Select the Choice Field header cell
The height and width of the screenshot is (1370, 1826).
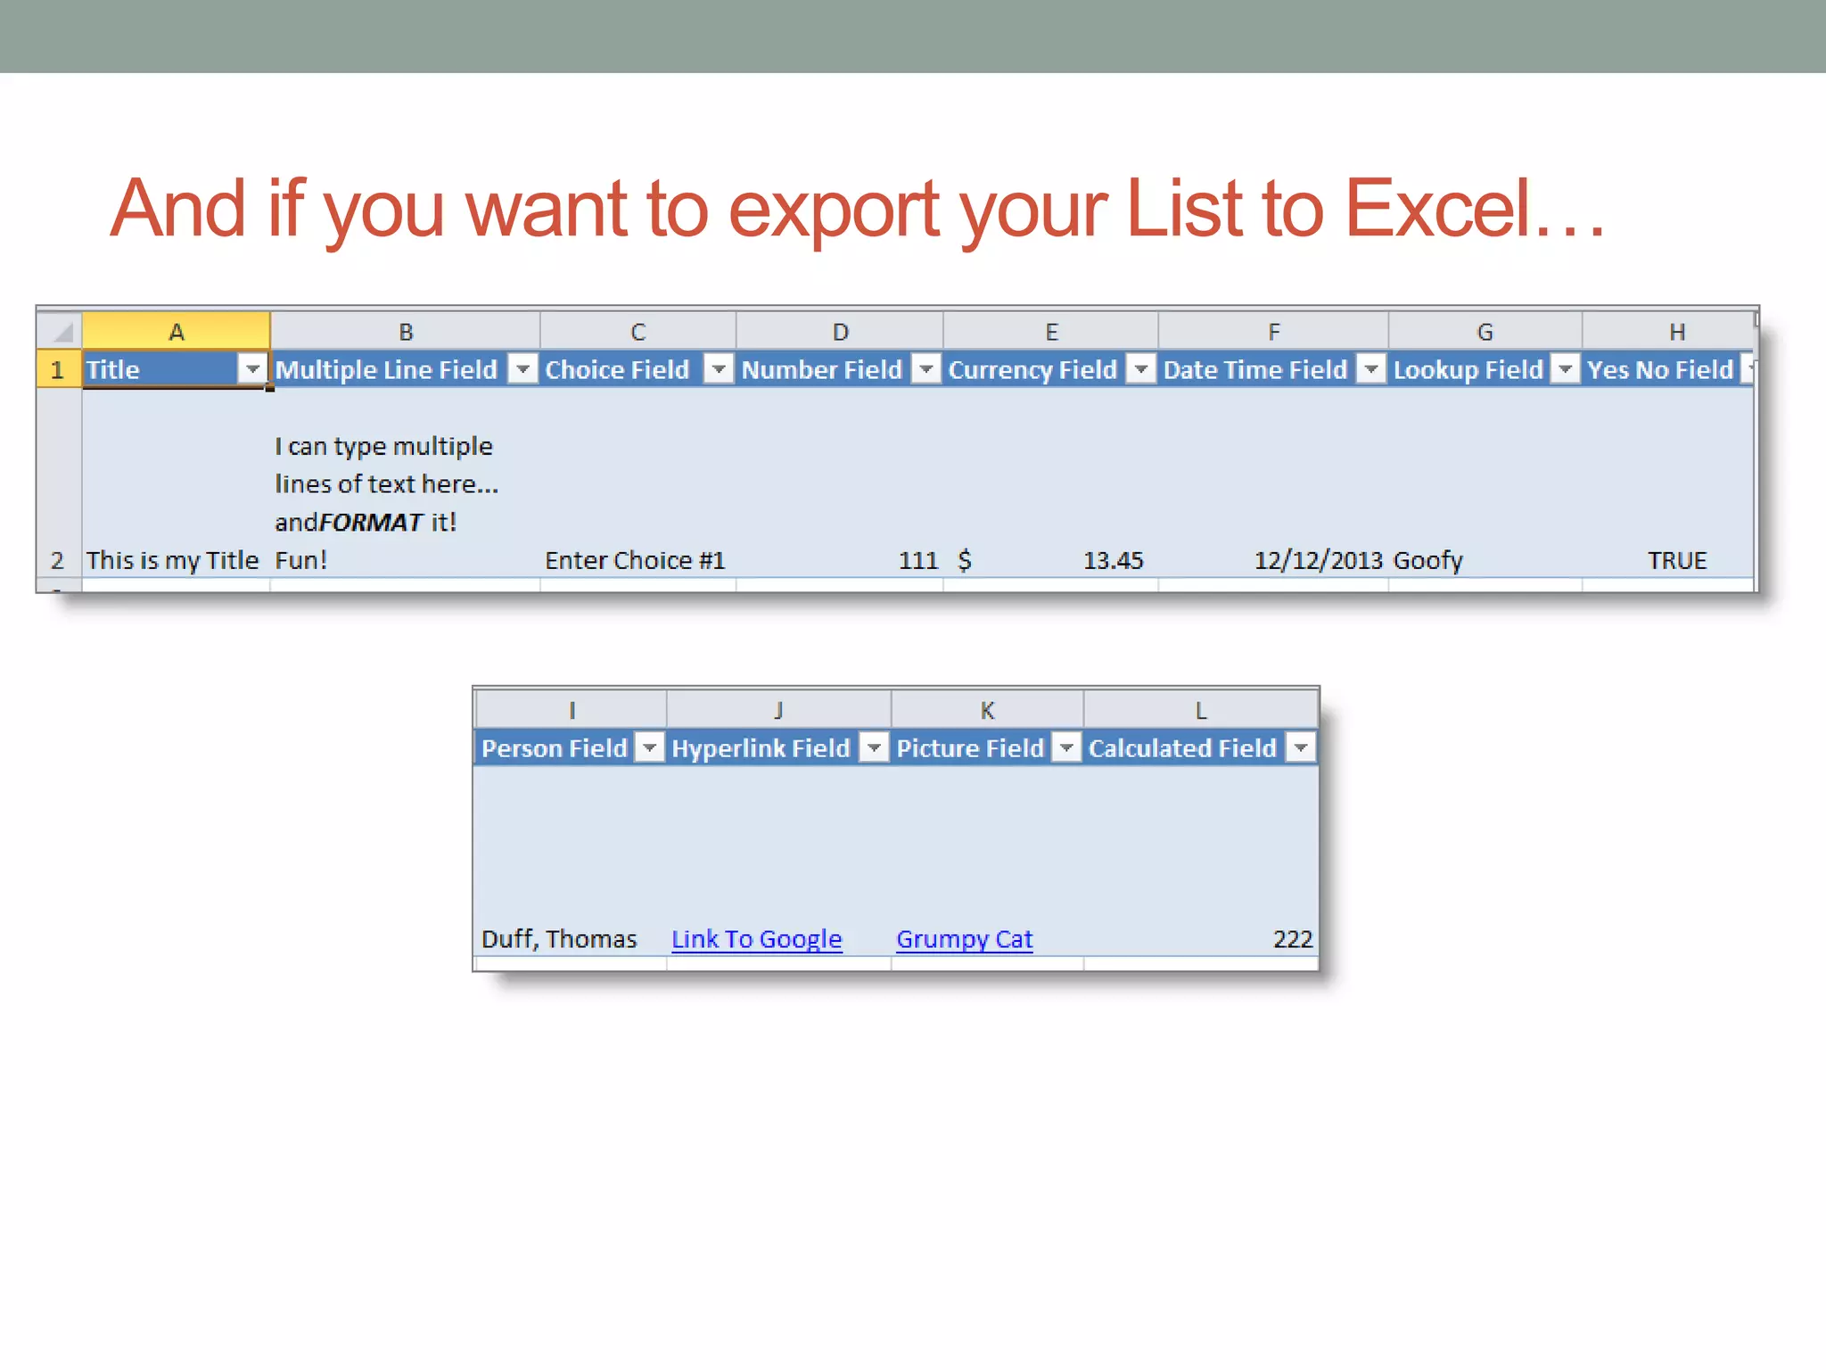[638, 369]
